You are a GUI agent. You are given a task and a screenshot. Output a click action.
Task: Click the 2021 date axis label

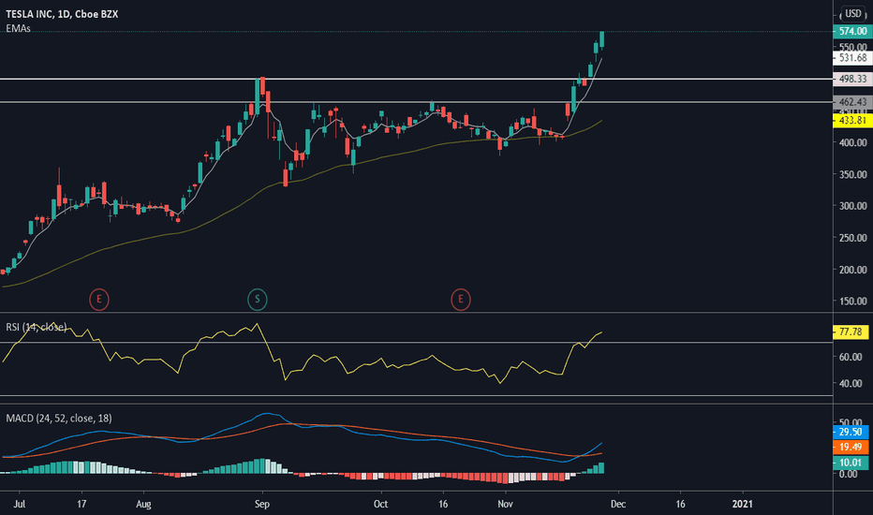point(742,504)
